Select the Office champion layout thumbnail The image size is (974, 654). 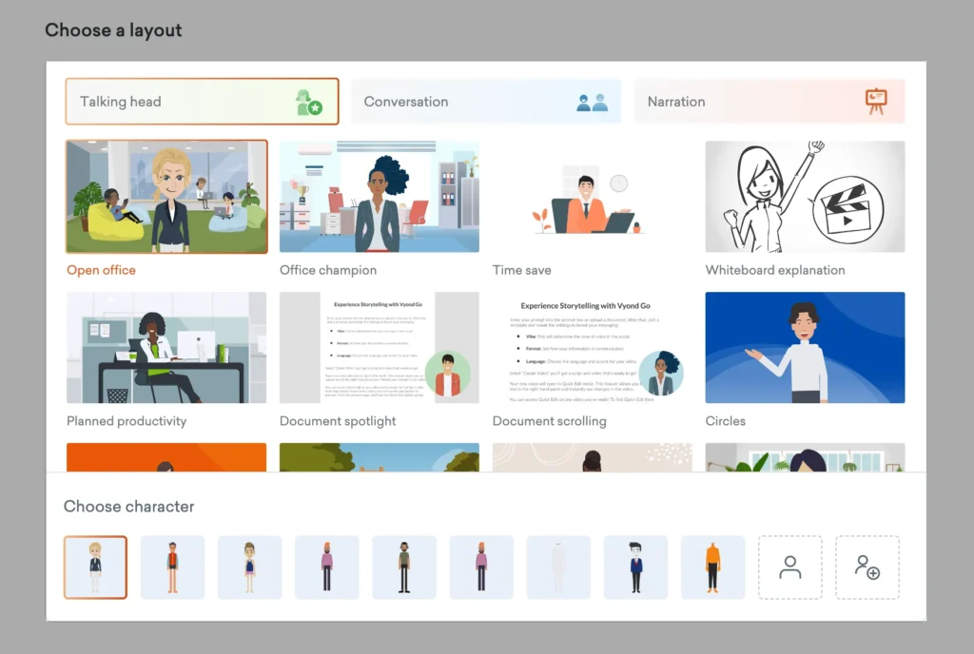[x=379, y=197]
